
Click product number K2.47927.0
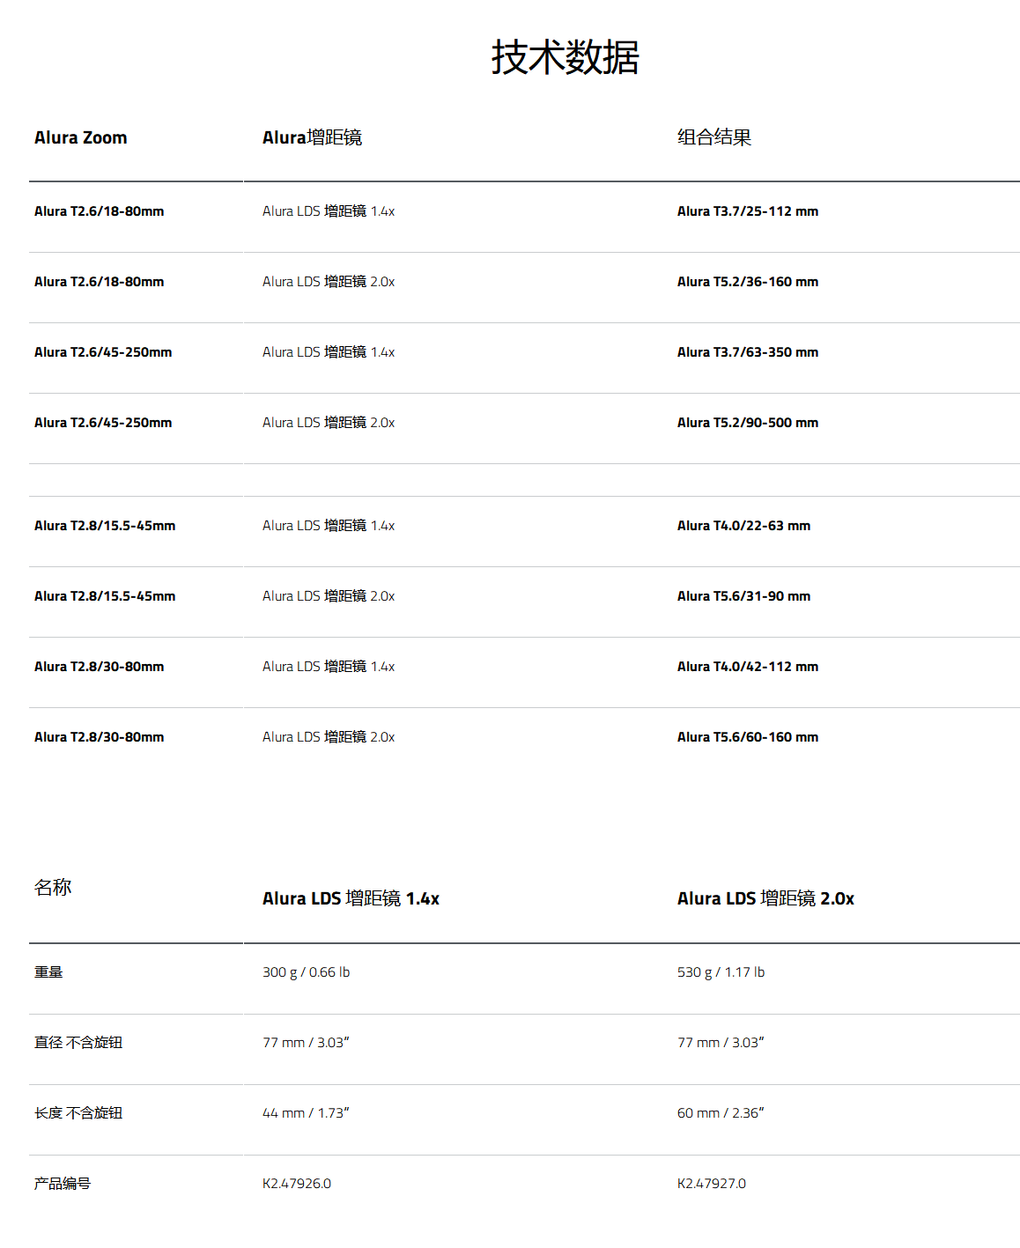pyautogui.click(x=712, y=1184)
